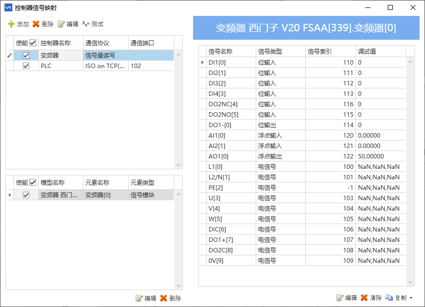Click the 添加 button label
The image size is (425, 307).
[x=23, y=24]
